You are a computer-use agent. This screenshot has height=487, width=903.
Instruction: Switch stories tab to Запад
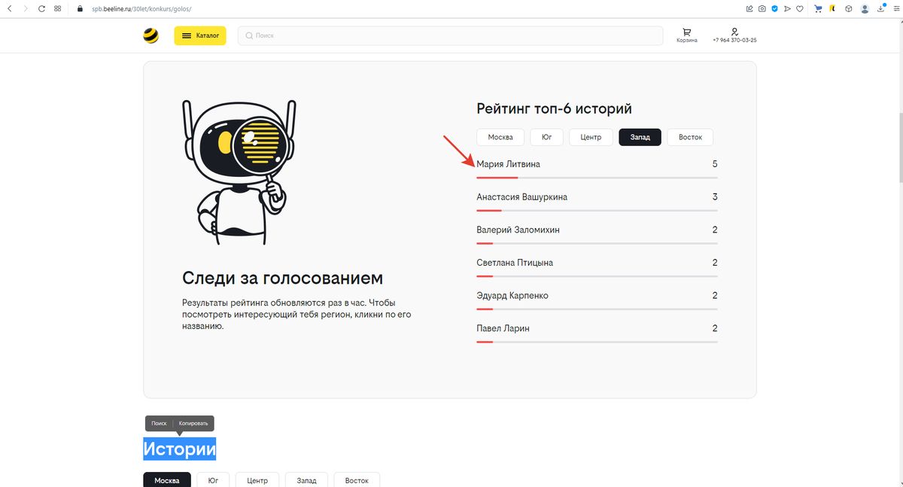[306, 480]
